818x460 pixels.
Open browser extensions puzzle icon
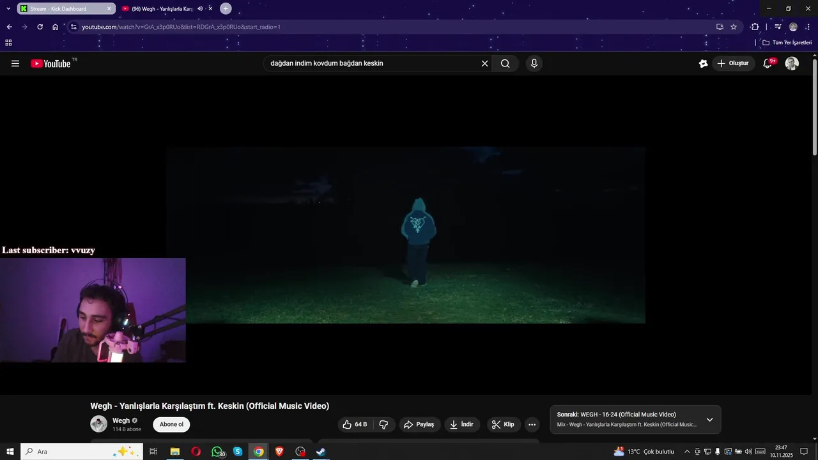tap(755, 27)
